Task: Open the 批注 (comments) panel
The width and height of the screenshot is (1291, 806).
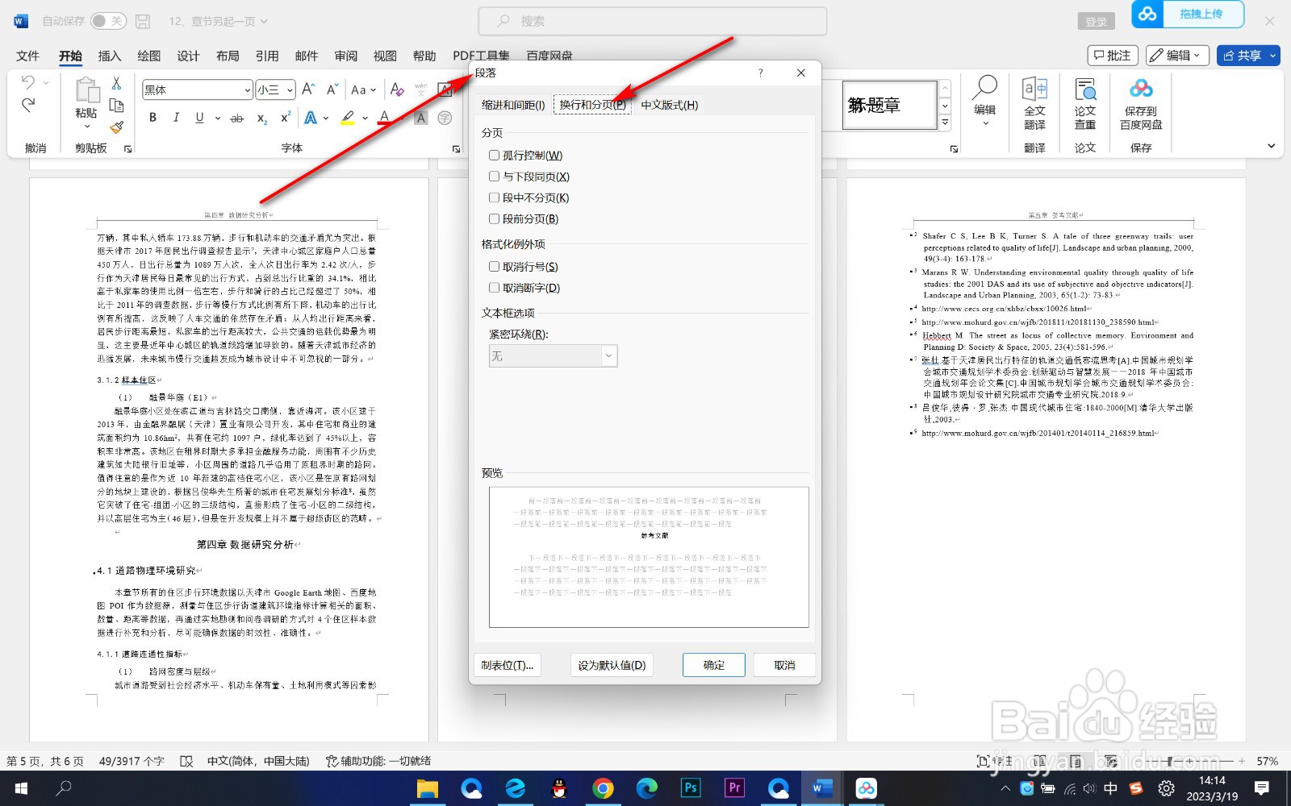Action: [x=1113, y=55]
